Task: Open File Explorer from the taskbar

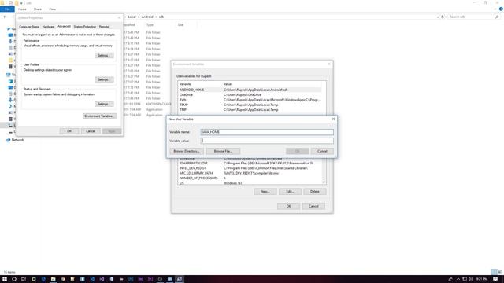Action: (53, 279)
